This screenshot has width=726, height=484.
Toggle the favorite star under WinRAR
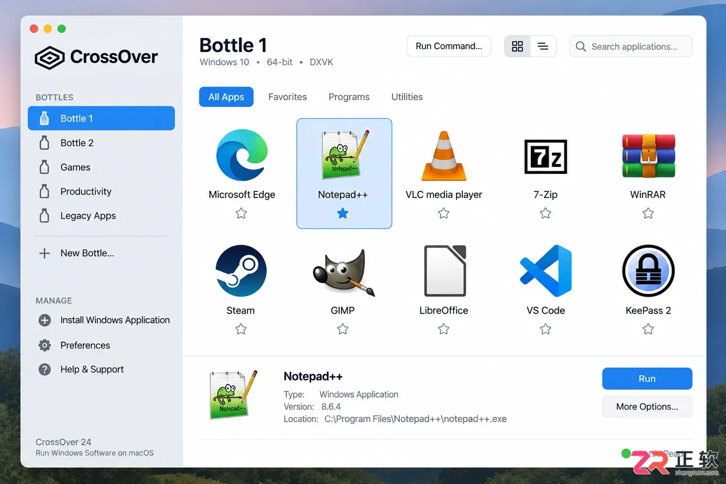(648, 213)
